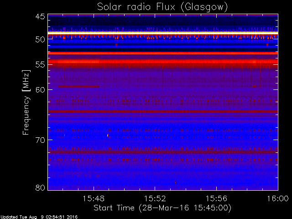
Task: Click the bright yellow-white band near 49 MHz
Action: (163, 33)
